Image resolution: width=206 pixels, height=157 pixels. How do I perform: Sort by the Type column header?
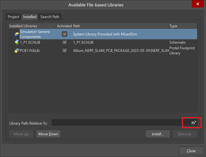click(173, 26)
